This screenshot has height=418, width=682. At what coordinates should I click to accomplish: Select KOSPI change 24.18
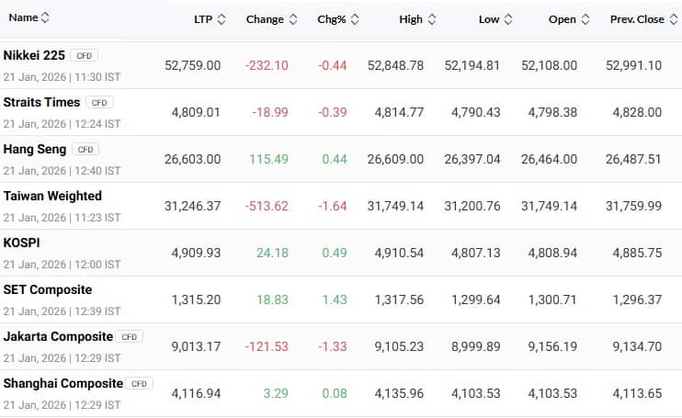272,253
